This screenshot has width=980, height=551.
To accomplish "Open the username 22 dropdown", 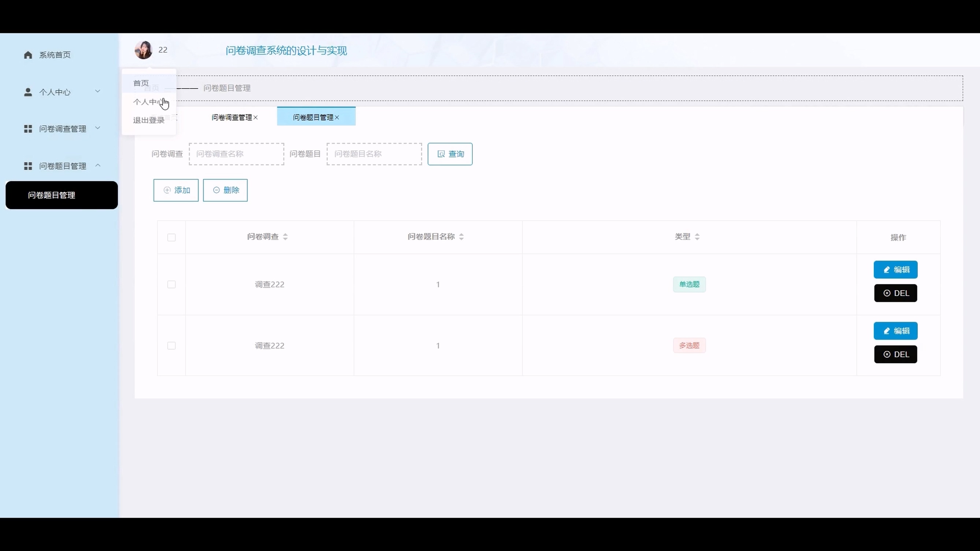I will click(x=163, y=50).
